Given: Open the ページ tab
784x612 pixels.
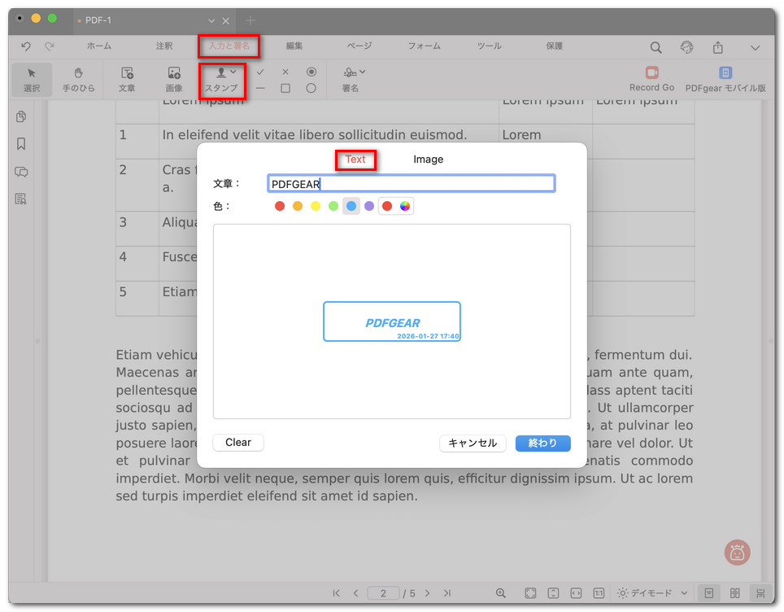Looking at the screenshot, I should tap(359, 46).
